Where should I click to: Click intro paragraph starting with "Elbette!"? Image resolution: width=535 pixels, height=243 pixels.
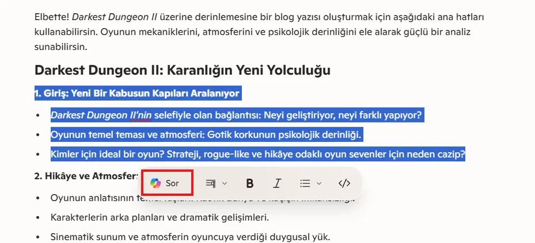tap(259, 32)
